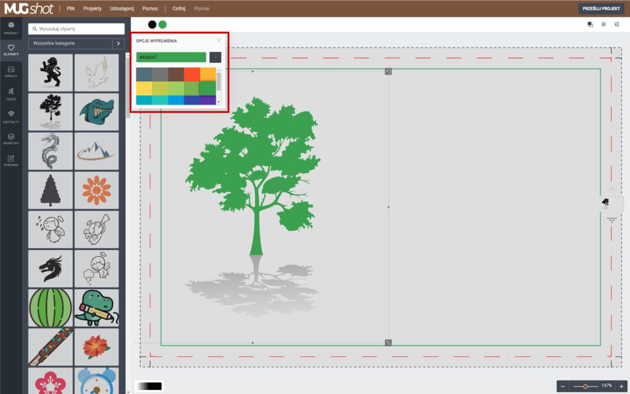The height and width of the screenshot is (394, 630).
Task: Open the Tekst text tool
Action: [x=11, y=94]
